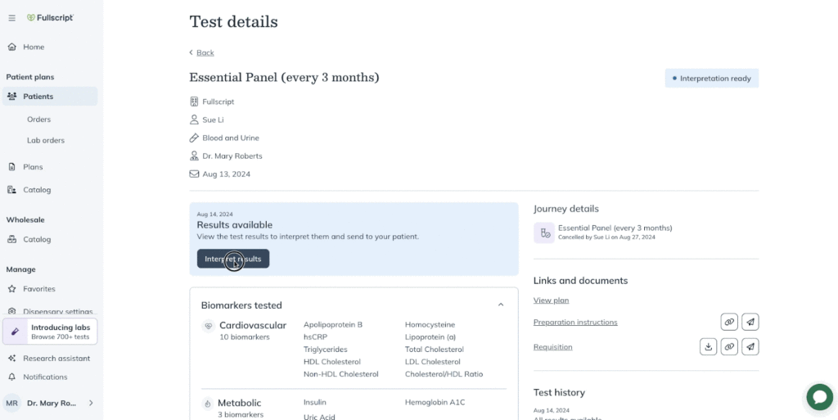The width and height of the screenshot is (838, 420).
Task: Click the back chevron arrow
Action: click(191, 52)
